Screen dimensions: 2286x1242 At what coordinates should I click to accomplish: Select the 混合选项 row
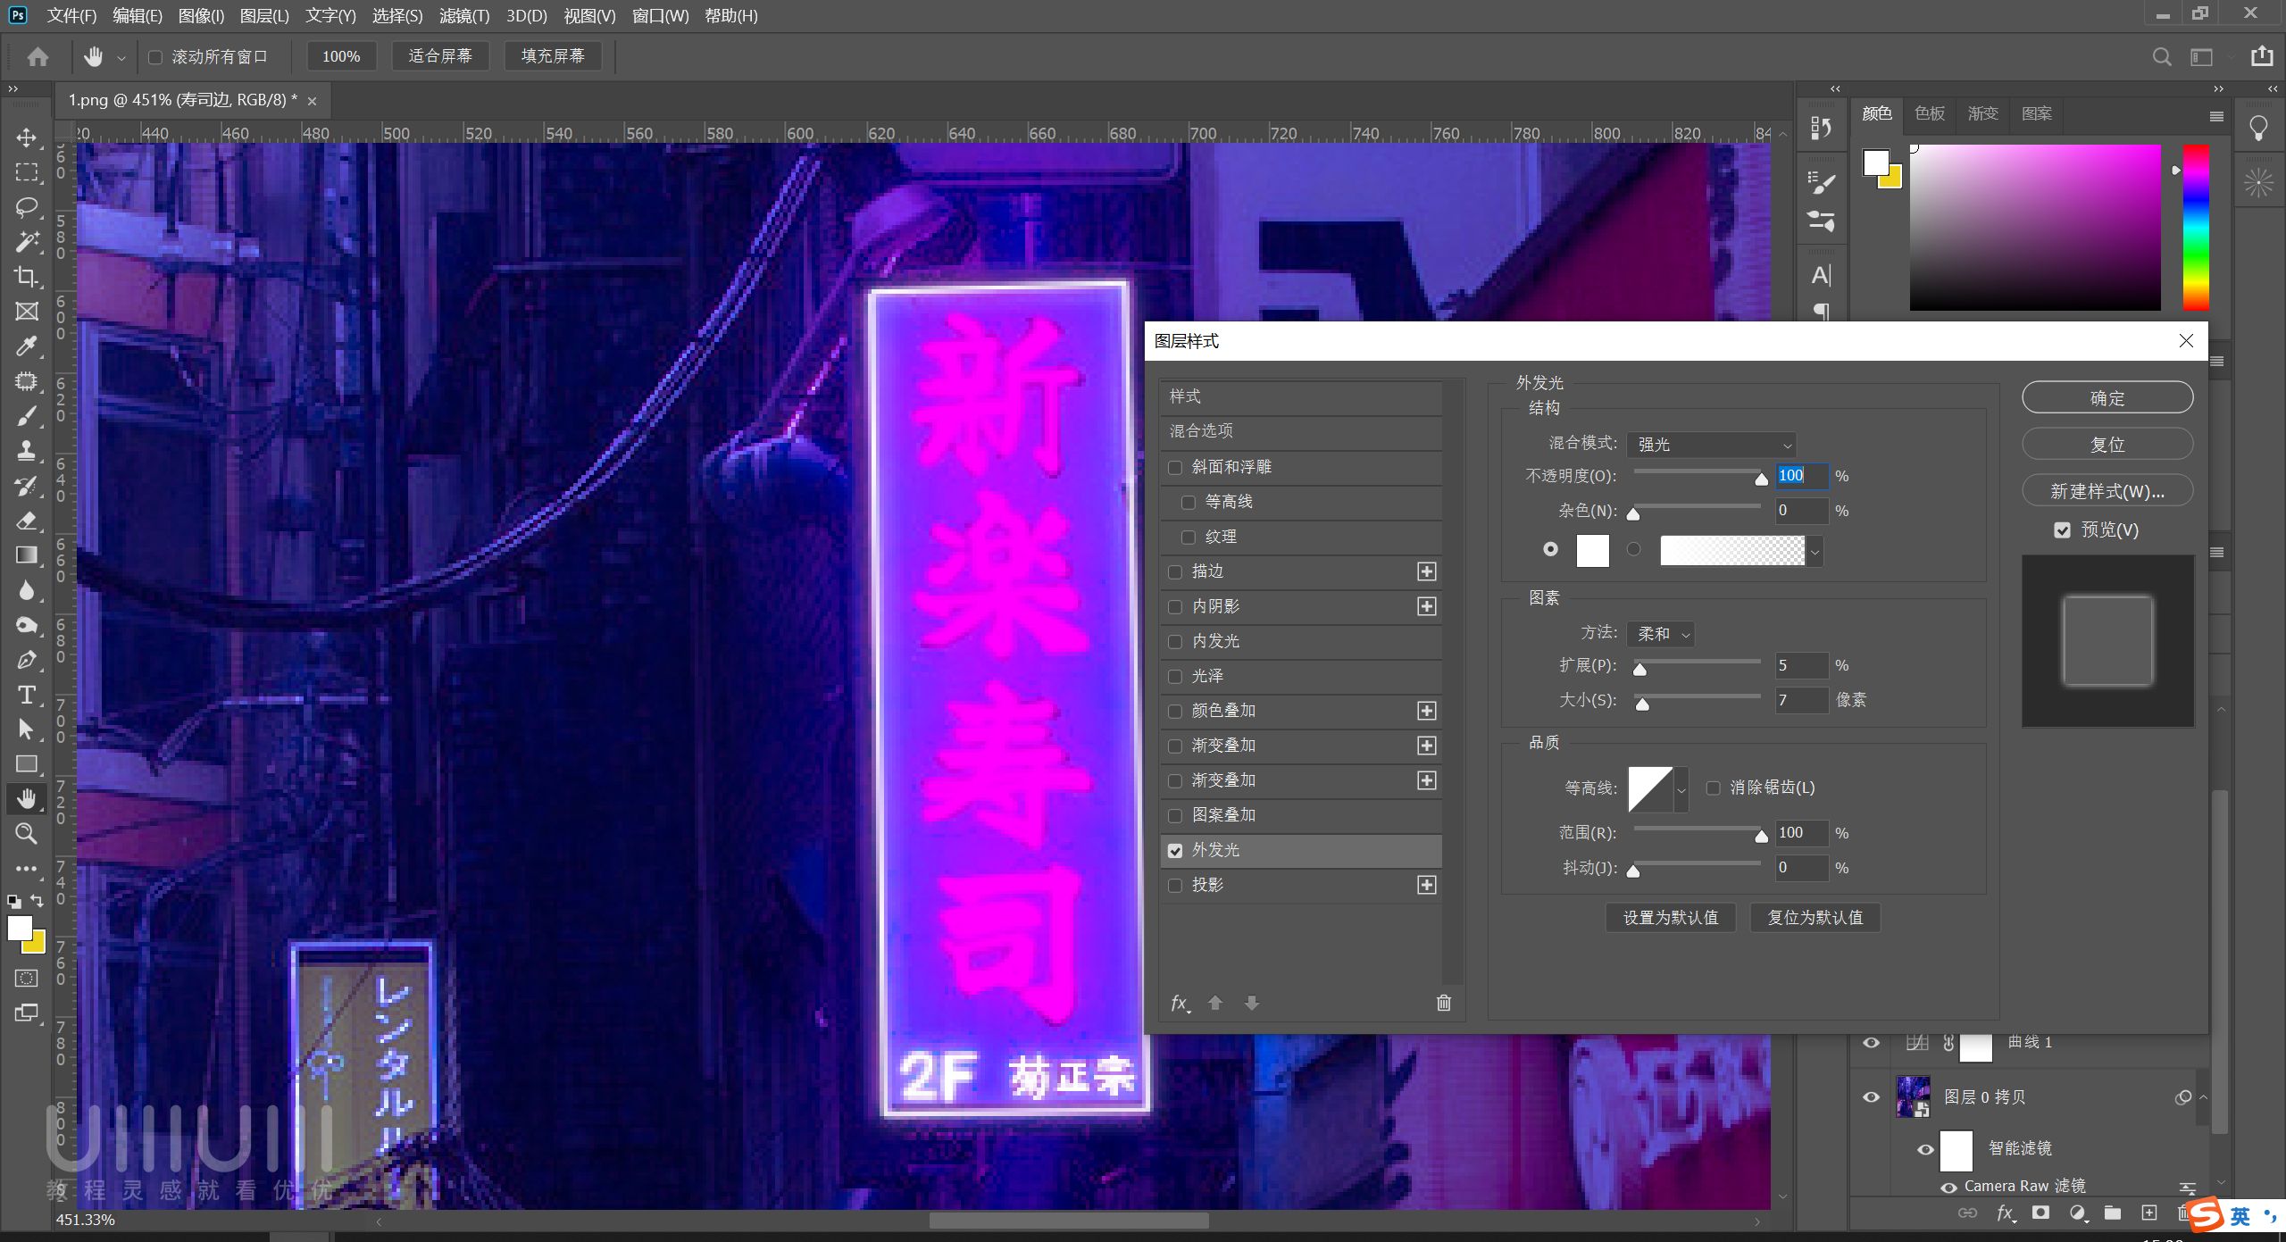pyautogui.click(x=1301, y=431)
